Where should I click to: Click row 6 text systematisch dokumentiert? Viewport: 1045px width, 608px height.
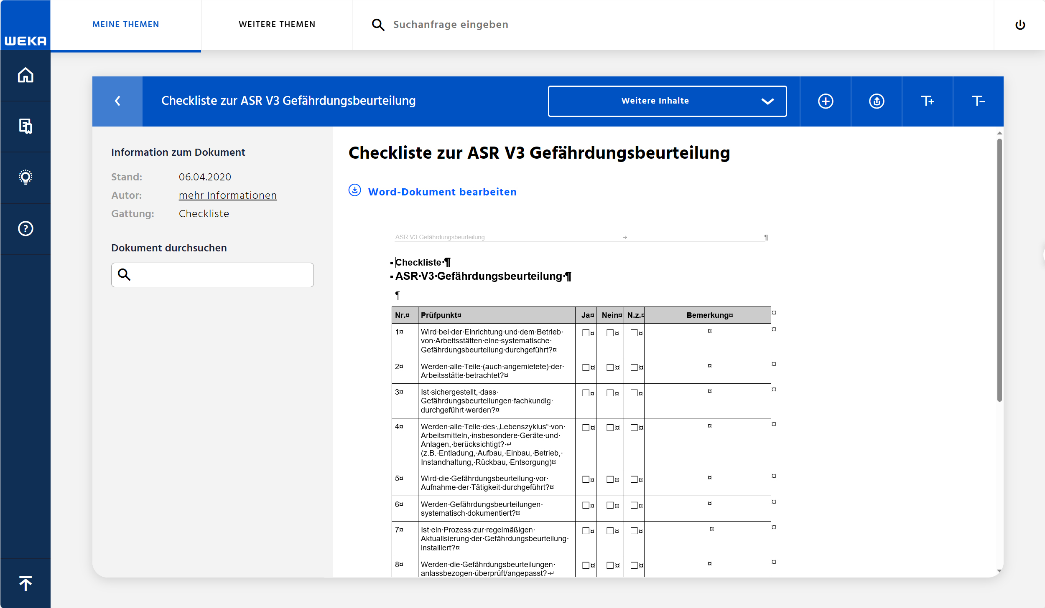tap(470, 513)
